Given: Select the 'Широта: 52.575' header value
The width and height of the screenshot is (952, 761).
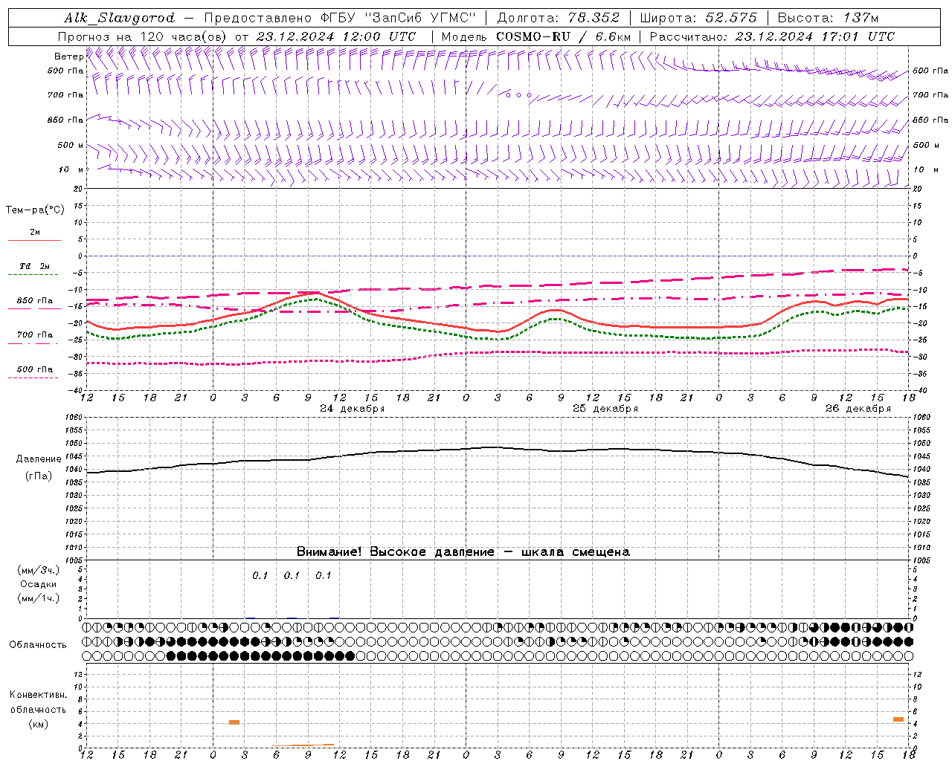Looking at the screenshot, I should (x=698, y=18).
